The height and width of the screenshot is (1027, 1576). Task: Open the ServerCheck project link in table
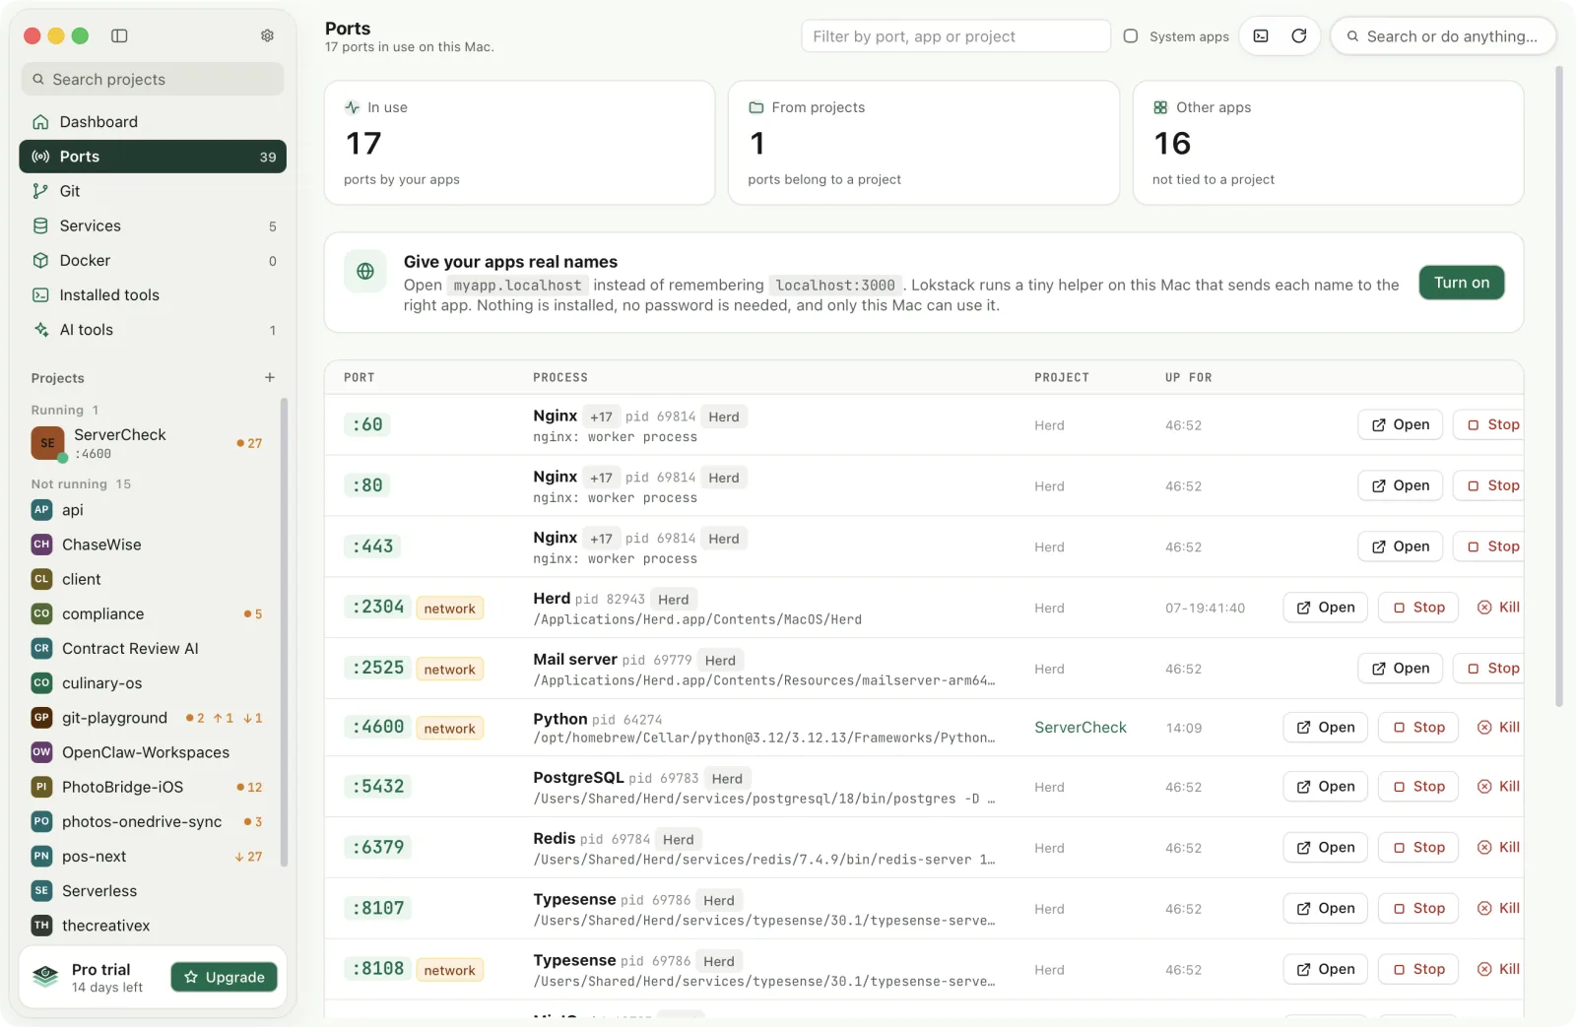coord(1080,728)
